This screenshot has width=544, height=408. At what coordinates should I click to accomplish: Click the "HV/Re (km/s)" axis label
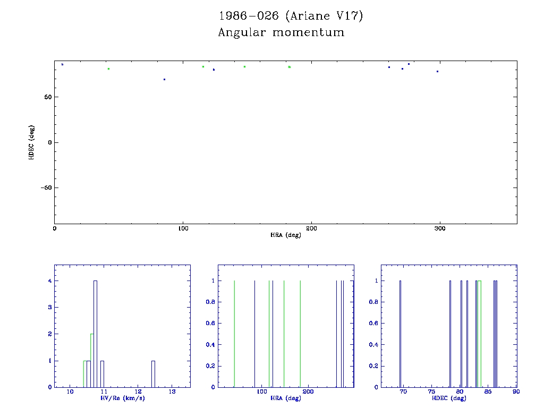123,398
